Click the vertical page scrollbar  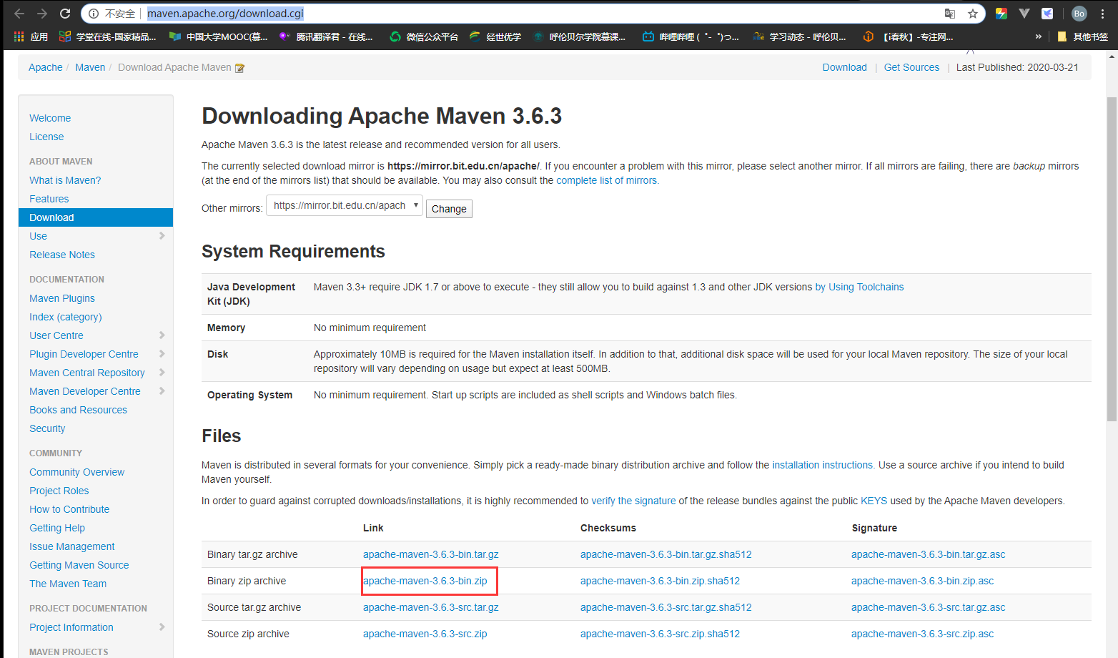click(x=1112, y=114)
